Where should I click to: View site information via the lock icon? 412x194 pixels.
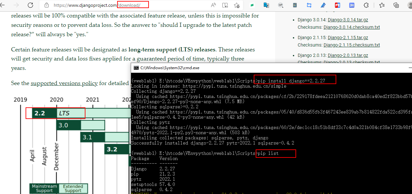pyautogui.click(x=46, y=5)
